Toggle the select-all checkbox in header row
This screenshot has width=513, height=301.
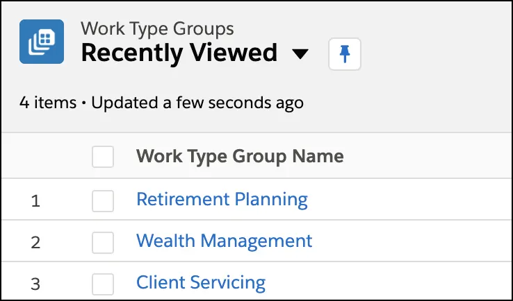point(103,157)
